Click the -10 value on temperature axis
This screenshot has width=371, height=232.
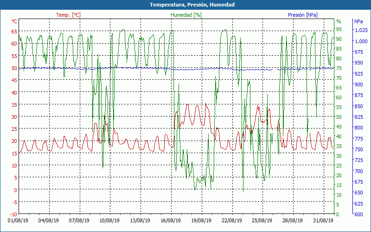click(13, 214)
